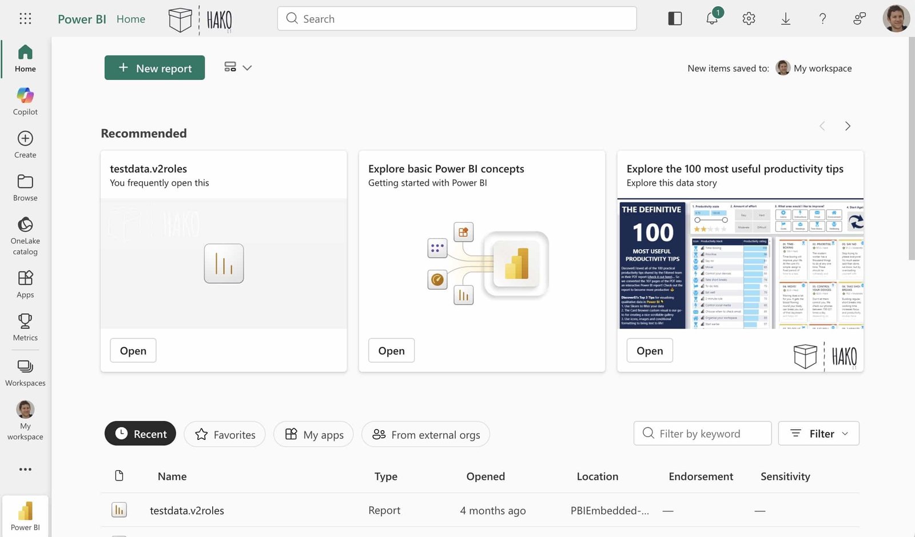Select the Create icon in the sidebar
The image size is (915, 537).
click(x=25, y=144)
